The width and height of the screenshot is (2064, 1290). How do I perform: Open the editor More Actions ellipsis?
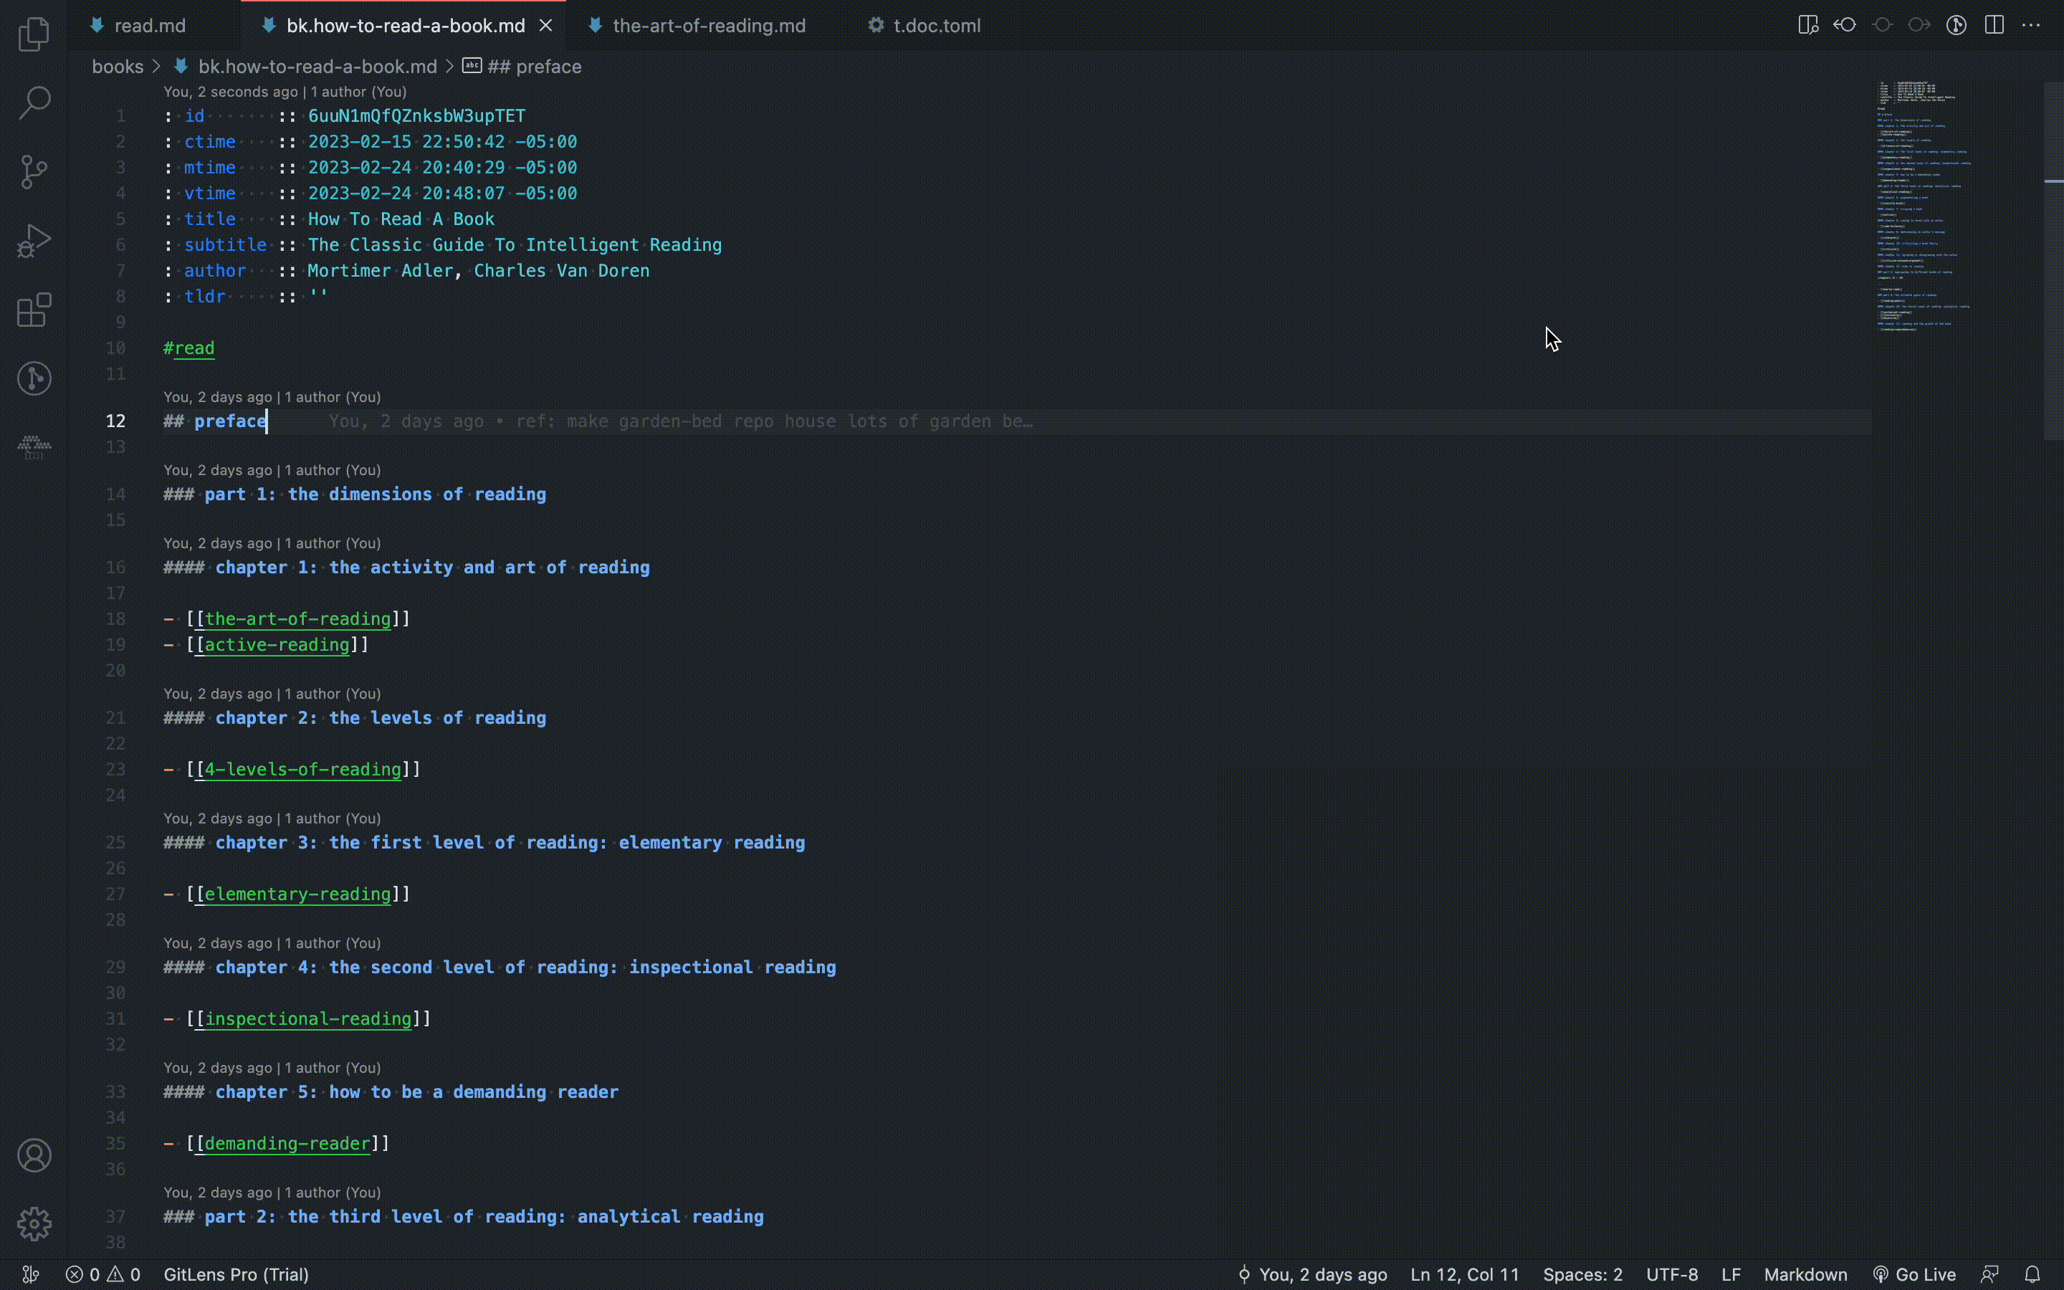tap(2032, 26)
